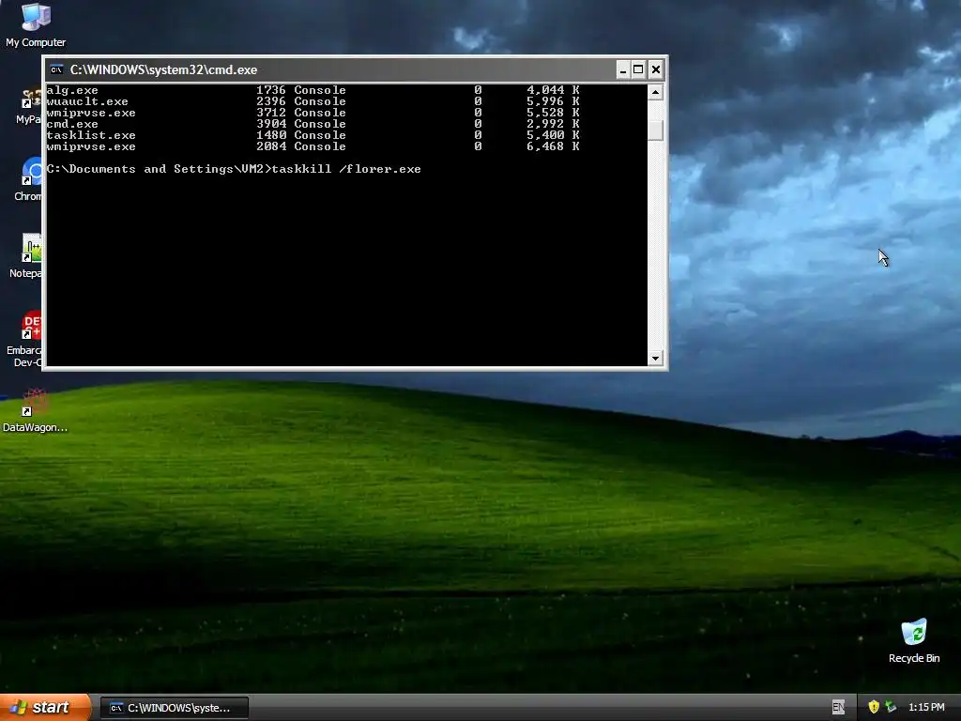Click the network connection tray icon

point(892,707)
